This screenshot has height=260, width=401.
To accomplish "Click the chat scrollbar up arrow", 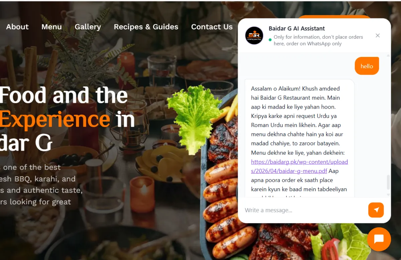I will click(388, 55).
